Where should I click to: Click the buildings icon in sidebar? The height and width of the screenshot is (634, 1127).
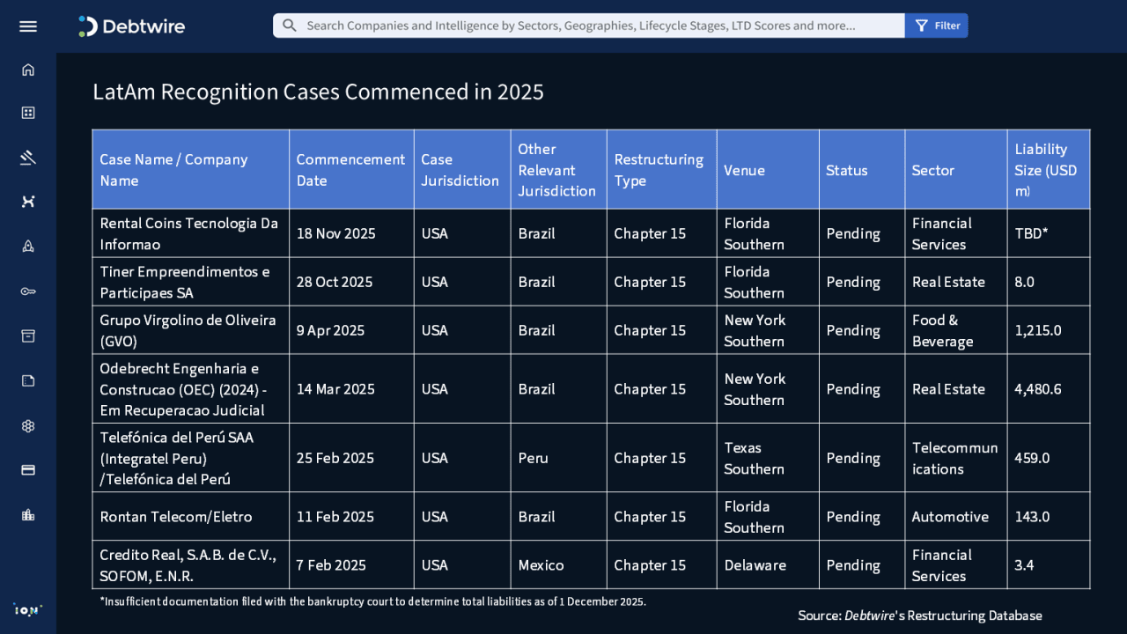click(x=28, y=515)
